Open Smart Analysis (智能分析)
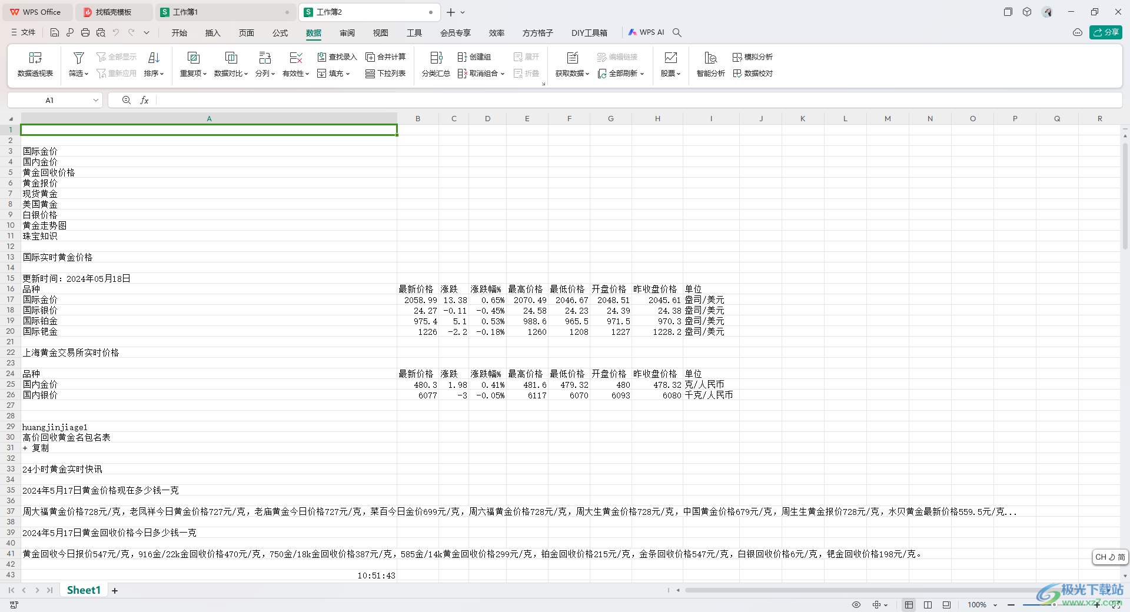 [x=710, y=64]
